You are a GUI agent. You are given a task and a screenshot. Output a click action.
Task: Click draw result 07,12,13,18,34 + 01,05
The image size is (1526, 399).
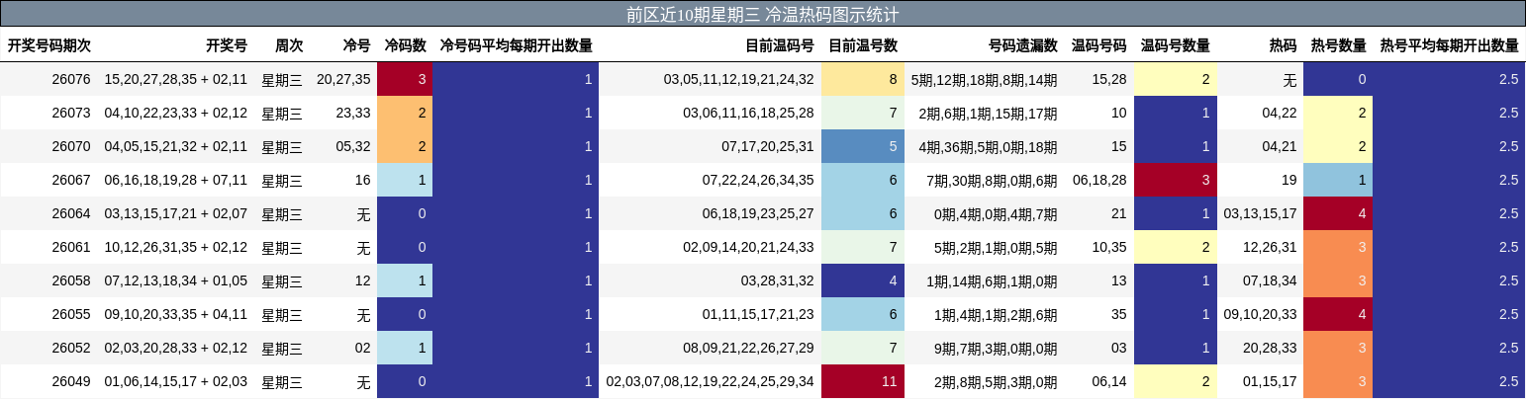click(x=176, y=280)
